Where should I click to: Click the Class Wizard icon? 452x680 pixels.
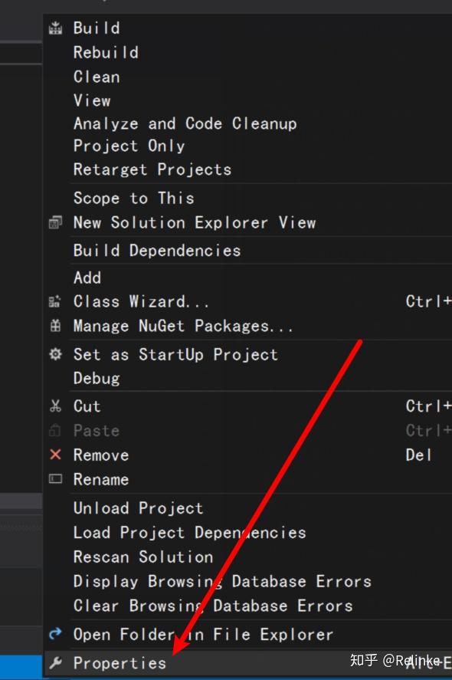(x=55, y=301)
